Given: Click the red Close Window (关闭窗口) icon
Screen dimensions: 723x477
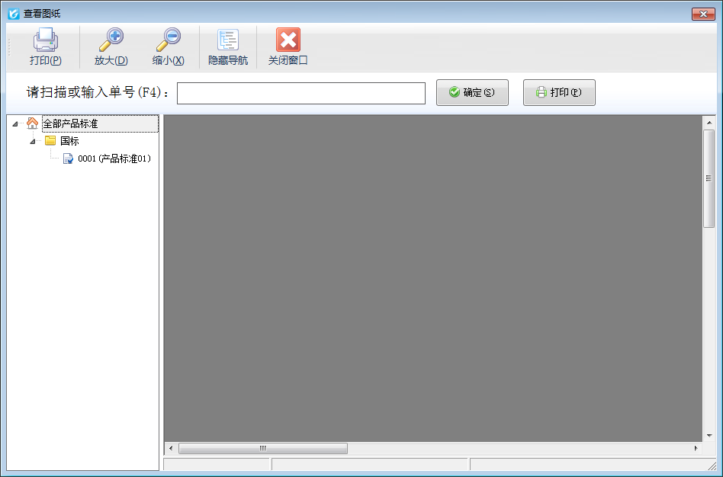Looking at the screenshot, I should (x=288, y=40).
